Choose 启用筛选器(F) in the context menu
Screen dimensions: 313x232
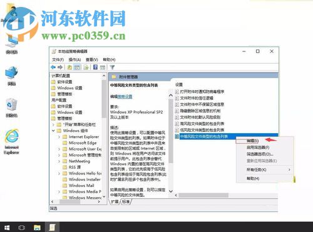point(258,148)
